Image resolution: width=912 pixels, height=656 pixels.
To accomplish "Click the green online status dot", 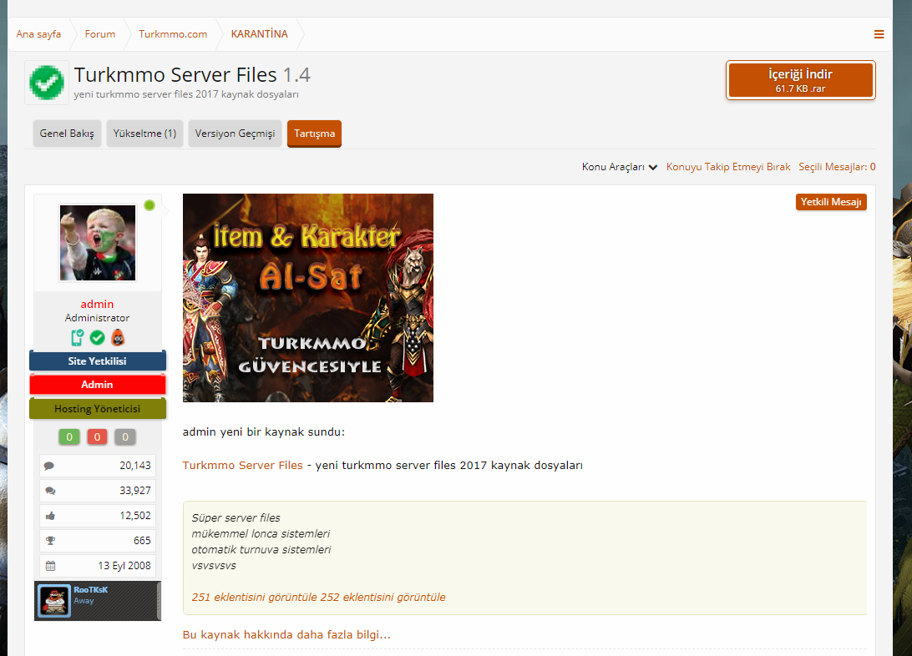I will pyautogui.click(x=149, y=205).
